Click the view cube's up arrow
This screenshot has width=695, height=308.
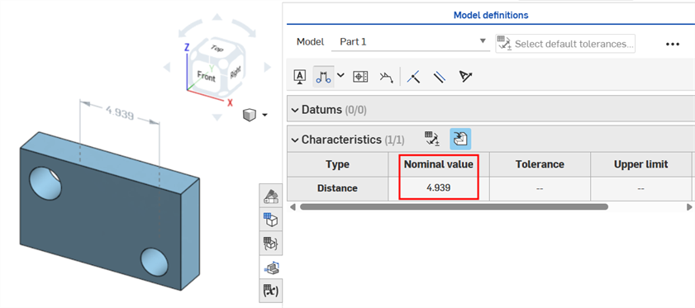[217, 17]
